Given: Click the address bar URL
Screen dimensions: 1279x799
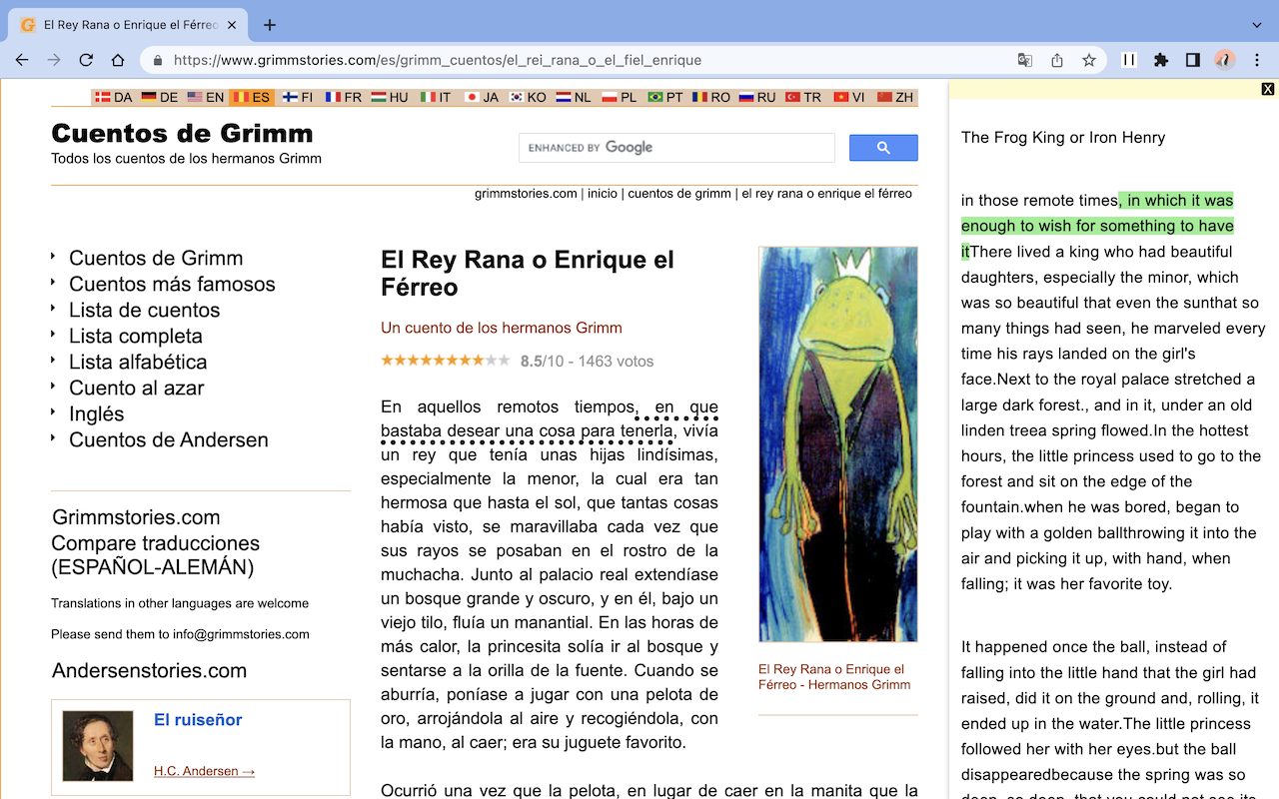Looking at the screenshot, I should coord(438,60).
